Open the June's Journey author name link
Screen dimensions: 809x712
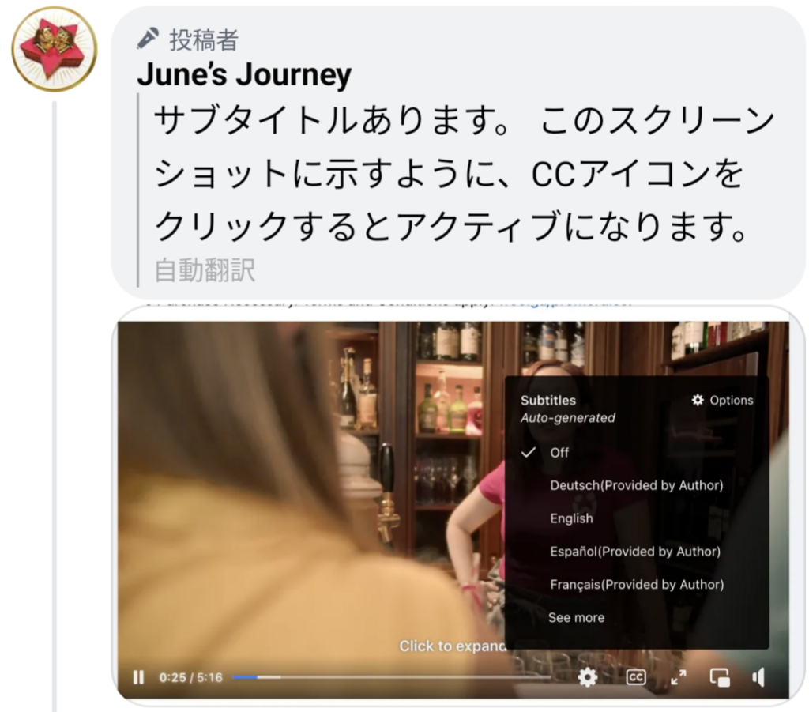tap(244, 73)
